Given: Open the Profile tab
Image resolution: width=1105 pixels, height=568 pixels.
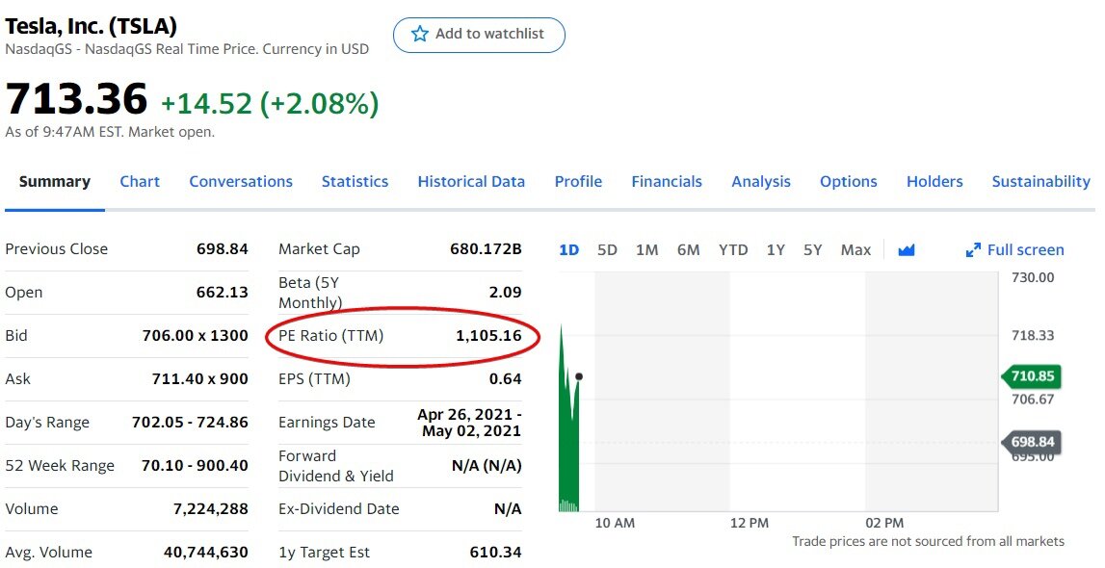Looking at the screenshot, I should [578, 182].
